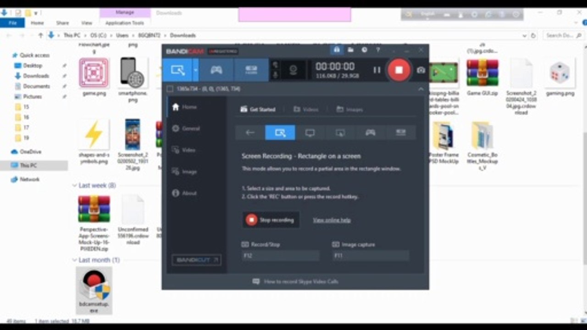Click the back arrow in mode row
587x330 pixels.
(x=250, y=132)
